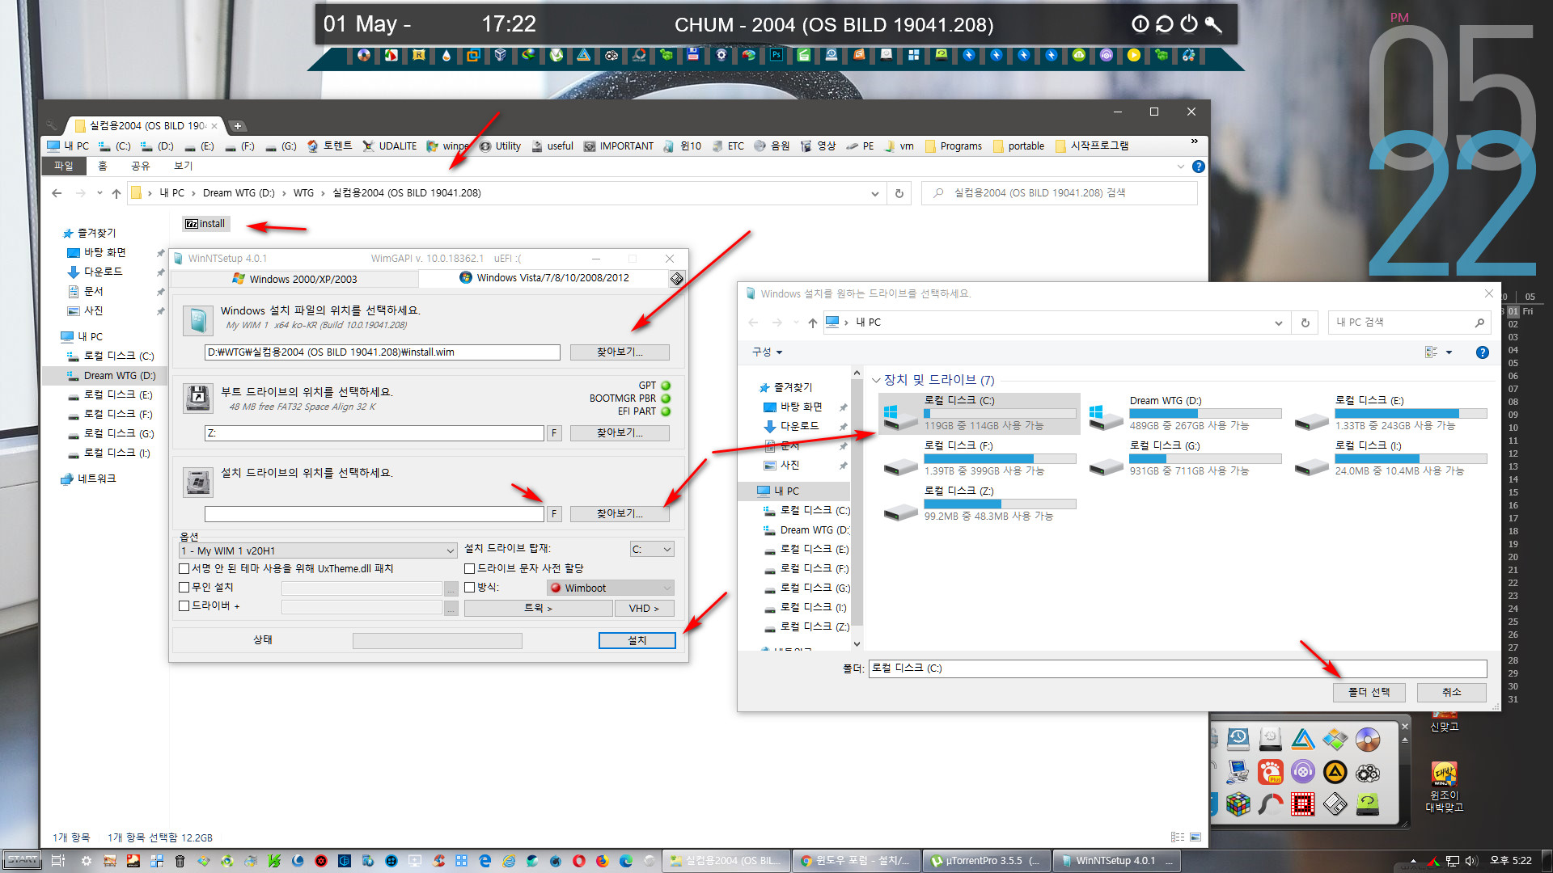The image size is (1553, 873).
Task: Open the 원조이 대박맞고 desktop shortcut
Action: [x=1444, y=787]
